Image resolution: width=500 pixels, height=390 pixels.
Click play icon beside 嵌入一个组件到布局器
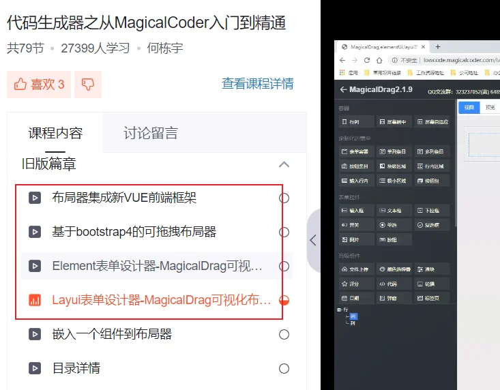tap(35, 334)
